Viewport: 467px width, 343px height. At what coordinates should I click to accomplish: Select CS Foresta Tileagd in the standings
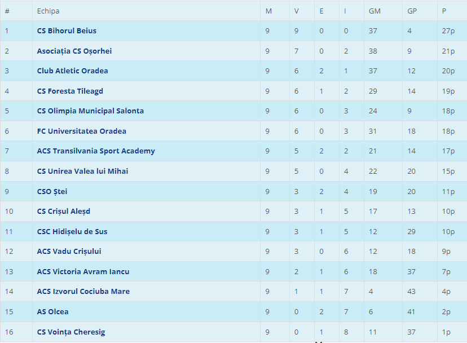pos(70,91)
